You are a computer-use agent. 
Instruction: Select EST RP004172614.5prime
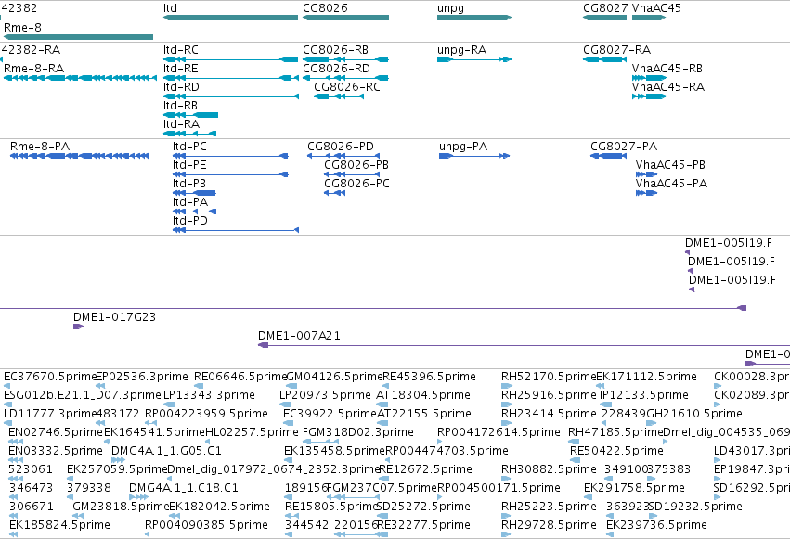[x=439, y=442]
